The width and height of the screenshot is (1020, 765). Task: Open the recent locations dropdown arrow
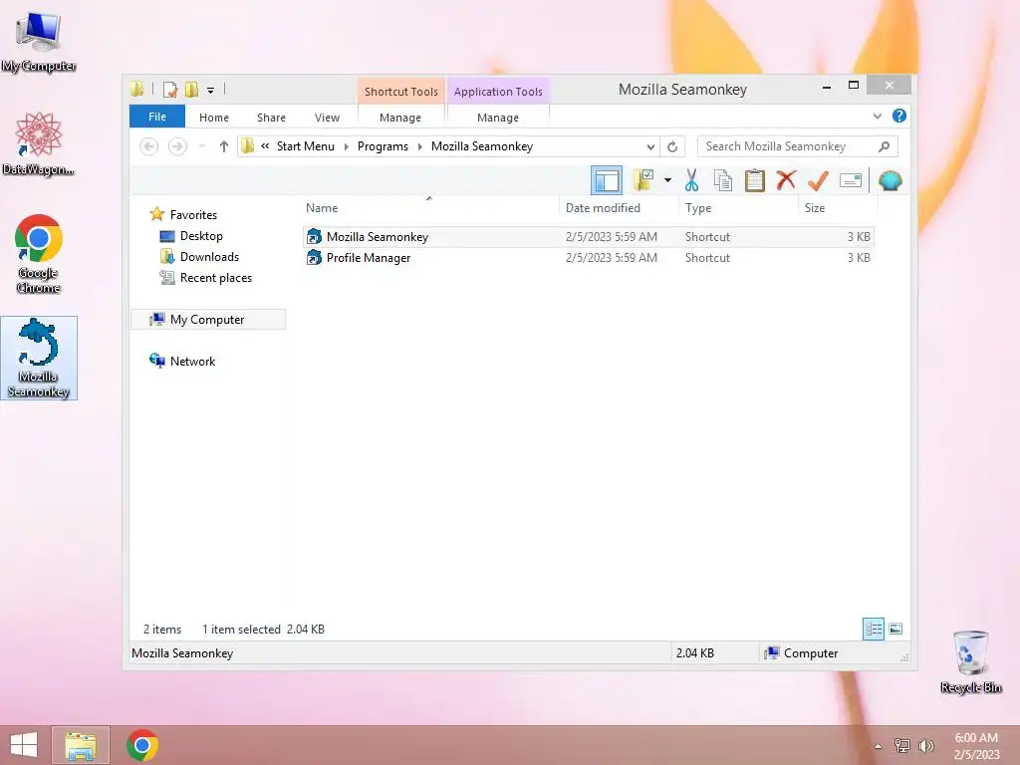click(x=202, y=146)
